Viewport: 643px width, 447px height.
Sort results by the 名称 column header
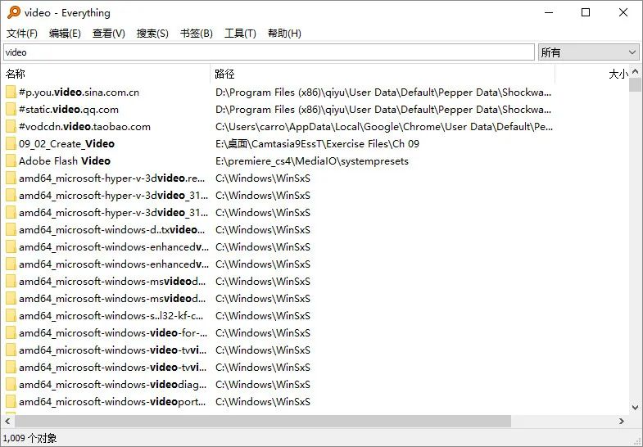(106, 74)
